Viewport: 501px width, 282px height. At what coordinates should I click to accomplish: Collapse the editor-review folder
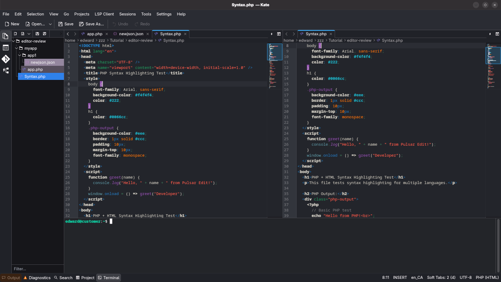click(x=14, y=41)
